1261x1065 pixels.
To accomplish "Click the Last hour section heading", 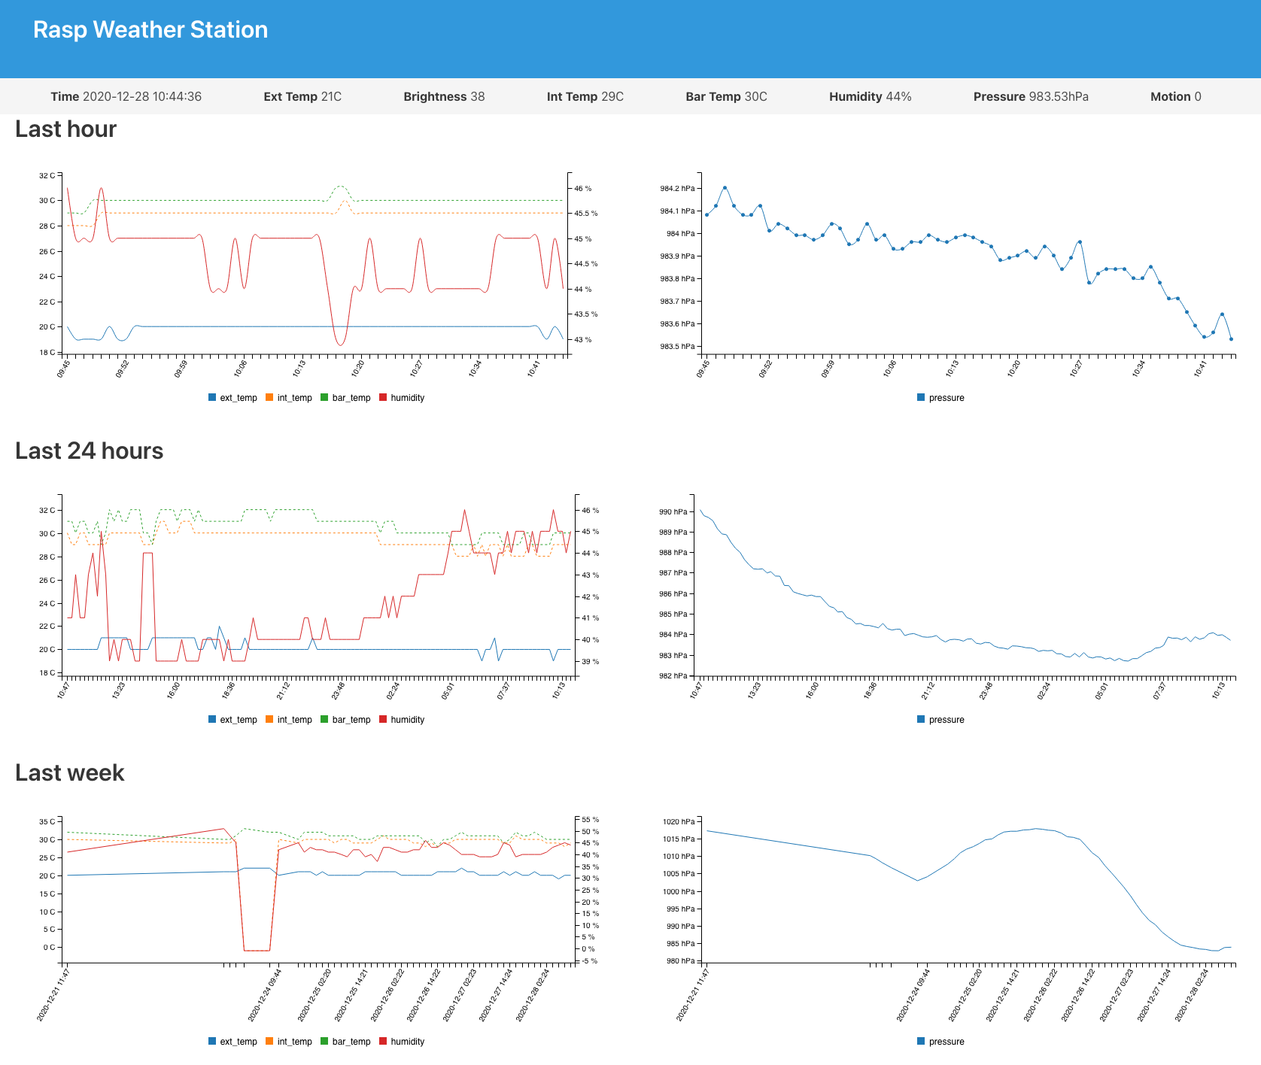I will (x=66, y=129).
